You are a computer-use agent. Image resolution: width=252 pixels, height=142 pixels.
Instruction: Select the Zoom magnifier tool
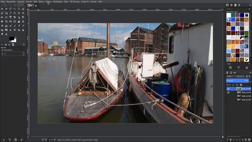15,13
